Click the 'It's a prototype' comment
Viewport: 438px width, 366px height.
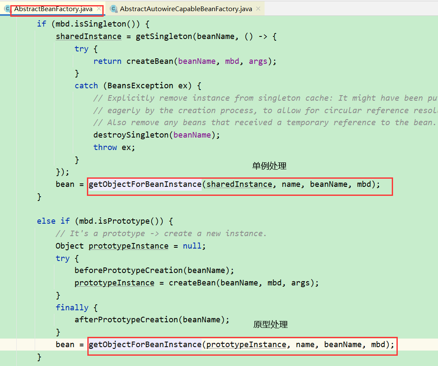[x=161, y=234]
